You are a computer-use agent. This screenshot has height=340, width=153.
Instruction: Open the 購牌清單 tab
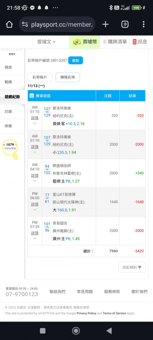pyautogui.click(x=115, y=42)
